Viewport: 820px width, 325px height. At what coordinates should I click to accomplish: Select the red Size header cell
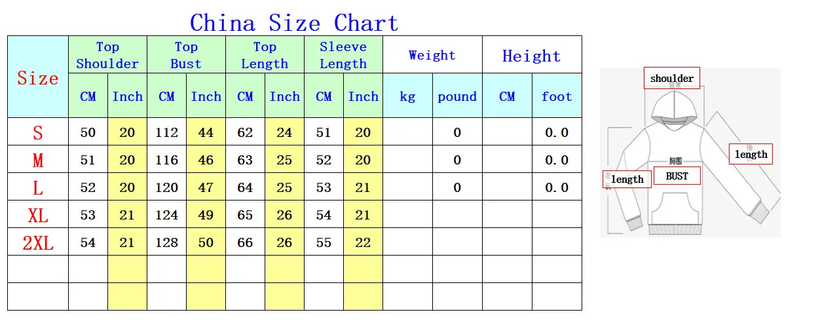coord(38,77)
